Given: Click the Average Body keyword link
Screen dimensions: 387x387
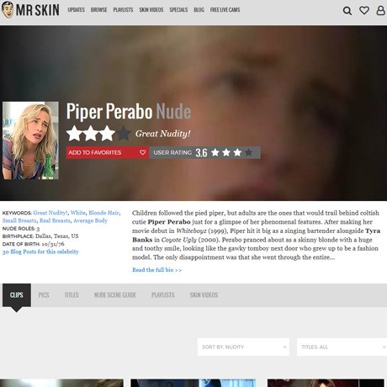Looking at the screenshot, I should point(90,220).
